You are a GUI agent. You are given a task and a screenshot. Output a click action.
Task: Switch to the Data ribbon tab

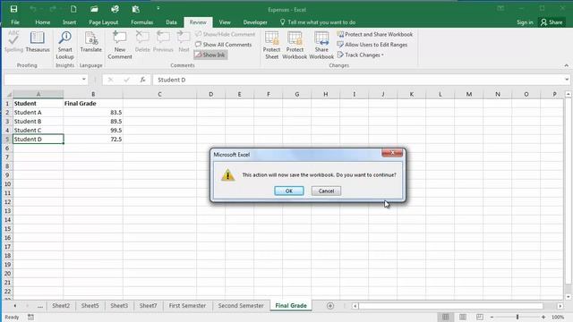(x=171, y=22)
